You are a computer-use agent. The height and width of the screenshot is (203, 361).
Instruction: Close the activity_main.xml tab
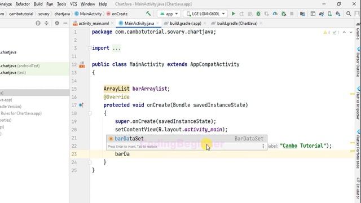coord(112,23)
